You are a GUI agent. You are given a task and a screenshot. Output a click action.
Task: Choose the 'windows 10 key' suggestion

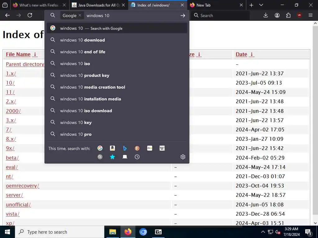coord(117,122)
